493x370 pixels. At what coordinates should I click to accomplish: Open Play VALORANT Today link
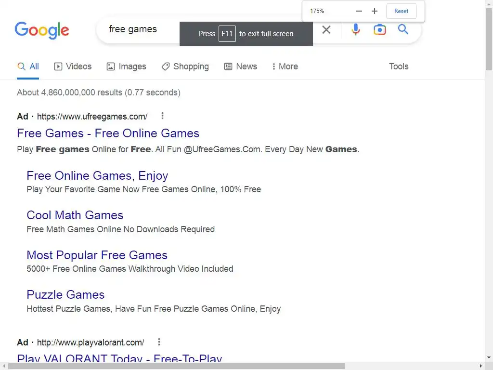(x=119, y=358)
